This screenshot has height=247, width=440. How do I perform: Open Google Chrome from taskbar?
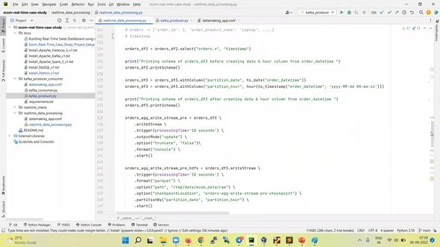pyautogui.click(x=201, y=240)
